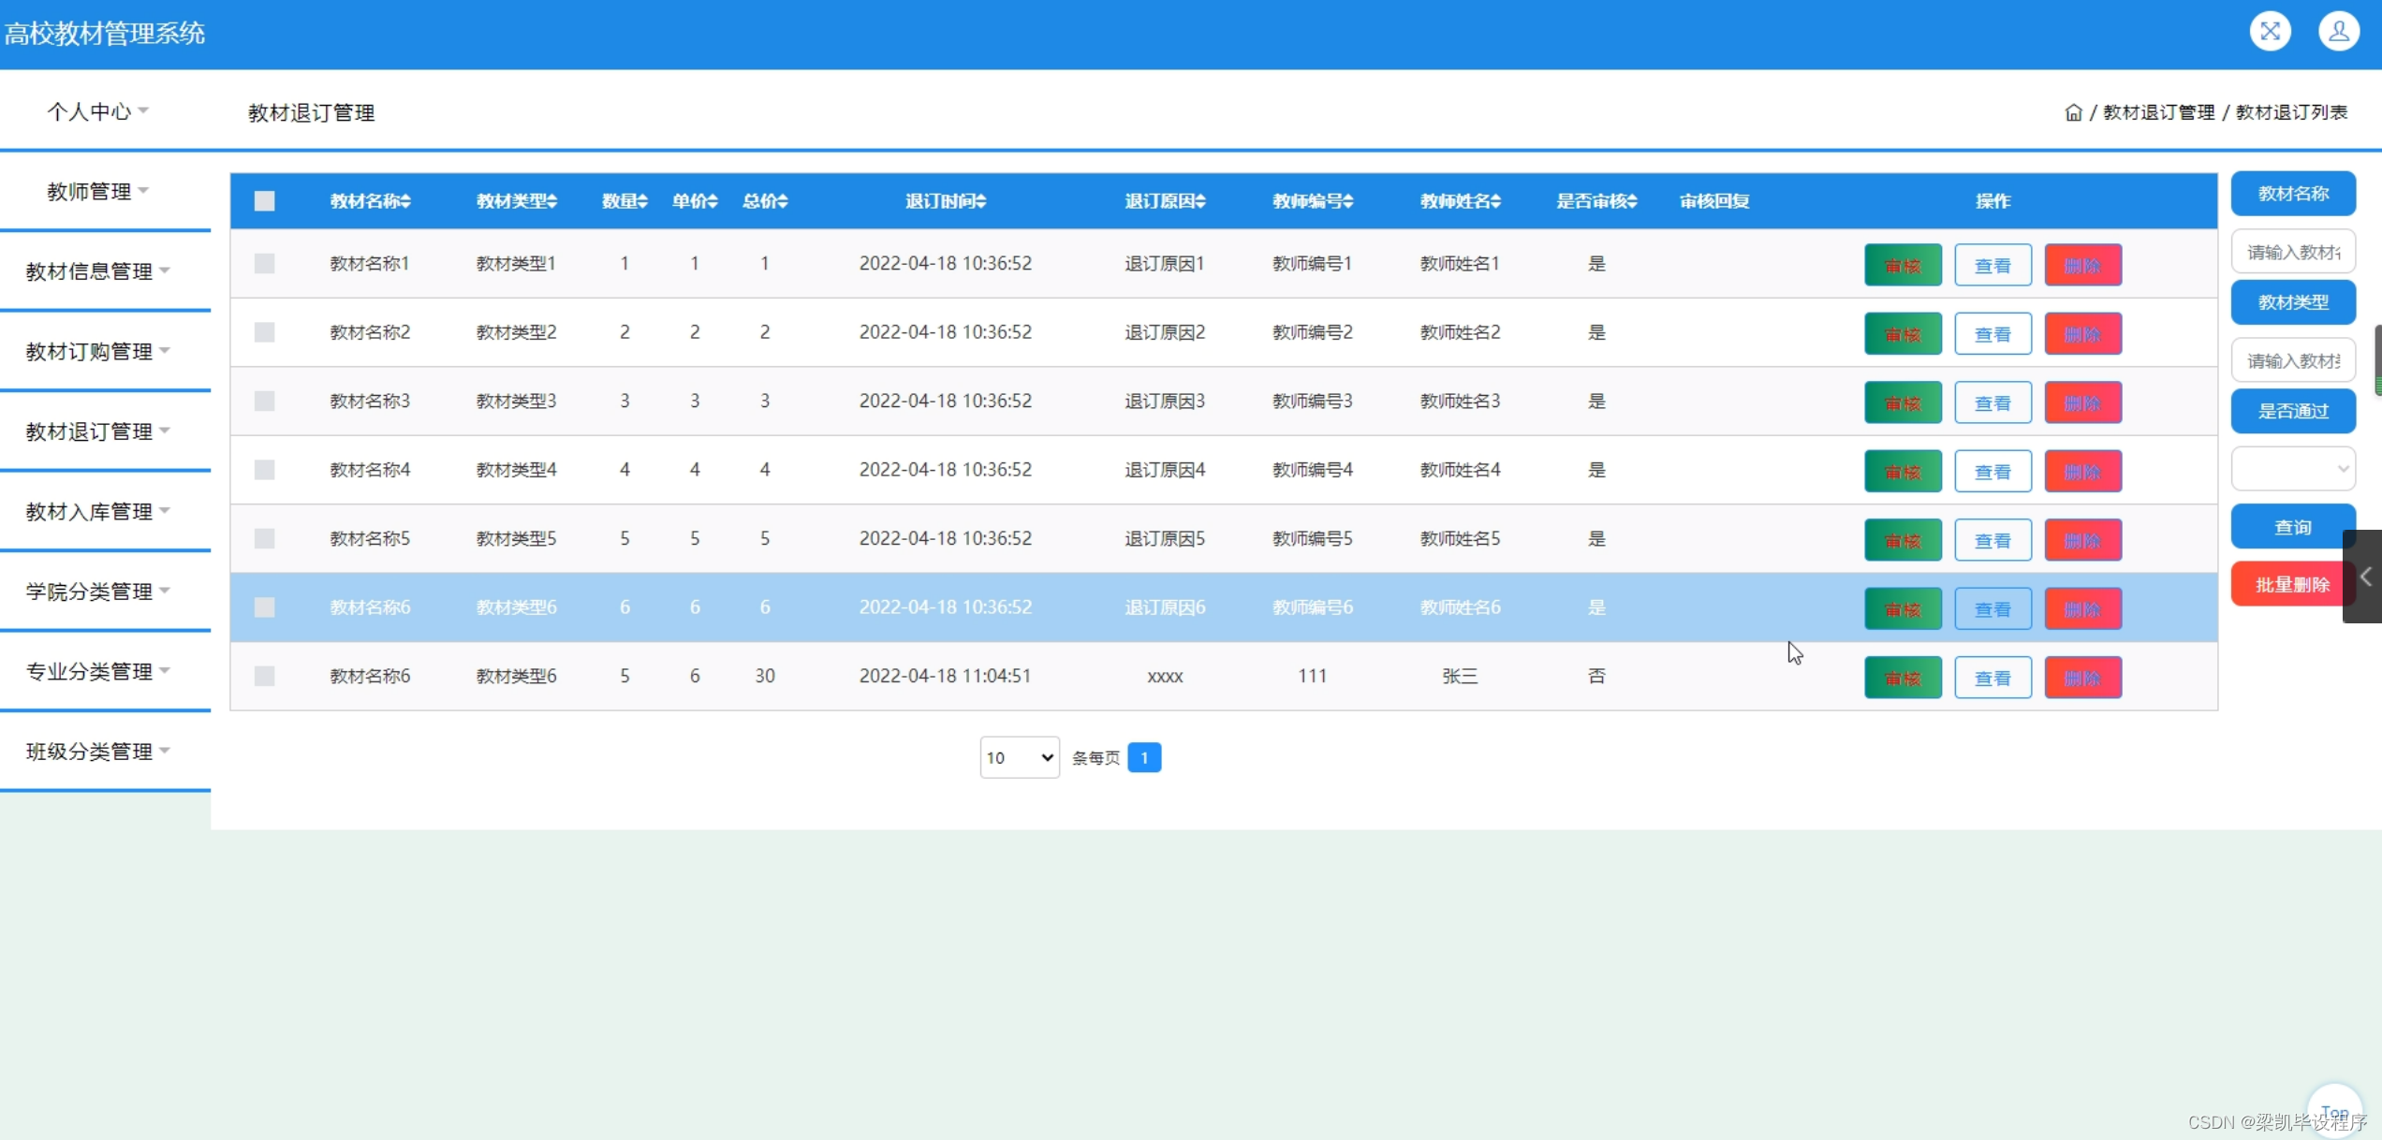The width and height of the screenshot is (2382, 1140).
Task: Sort table by 退订时间 column arrows
Action: pos(981,201)
